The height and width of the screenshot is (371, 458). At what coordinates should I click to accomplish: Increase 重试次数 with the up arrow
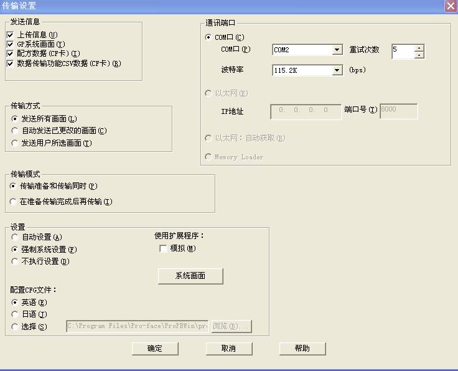click(x=419, y=47)
